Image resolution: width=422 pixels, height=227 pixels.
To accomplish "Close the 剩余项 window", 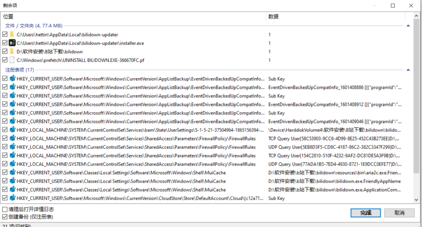I will (x=411, y=5).
